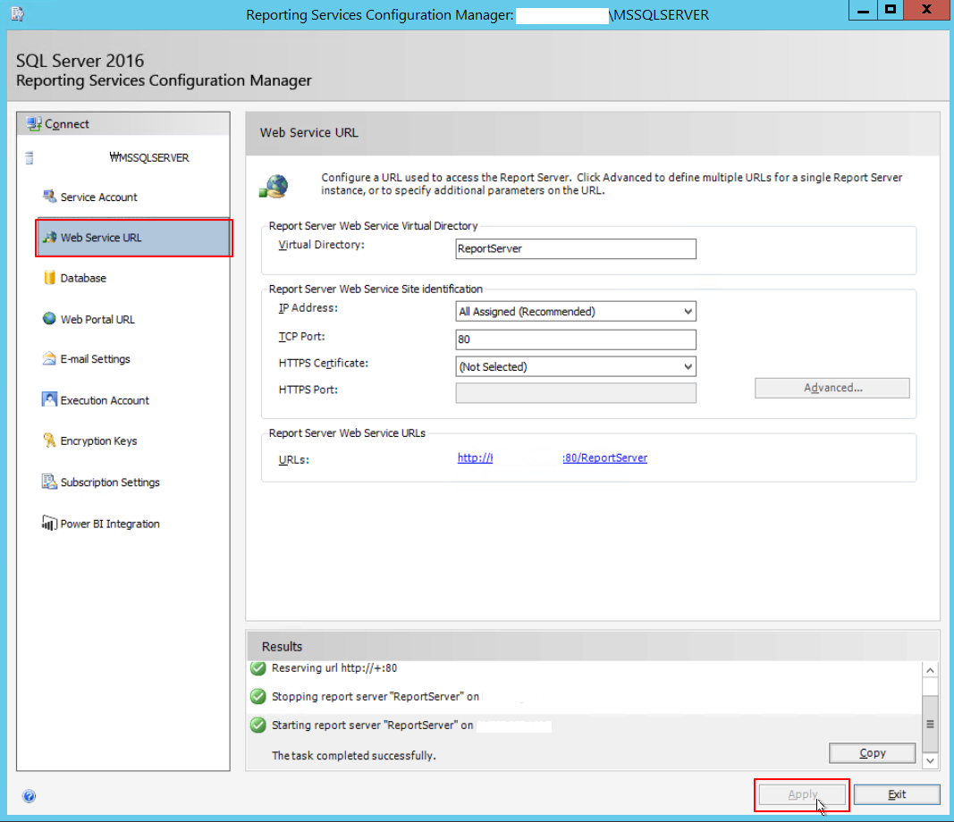Click the Exit button

click(897, 794)
